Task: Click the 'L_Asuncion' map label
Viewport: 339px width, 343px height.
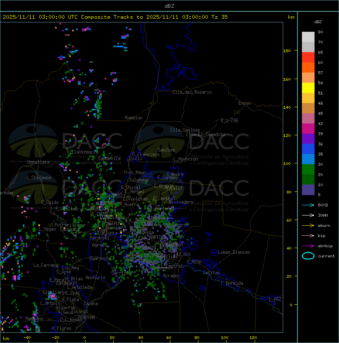Action: point(185,159)
